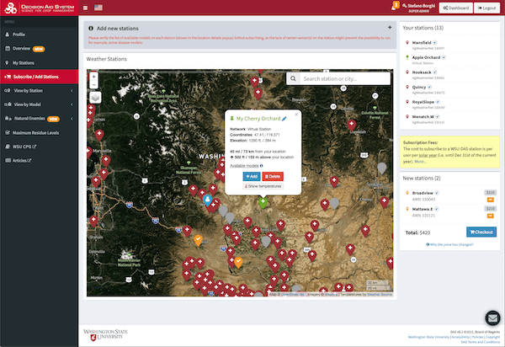Click the mail chat icon at bottom right
Screen dimensions: 505x347
click(492, 318)
